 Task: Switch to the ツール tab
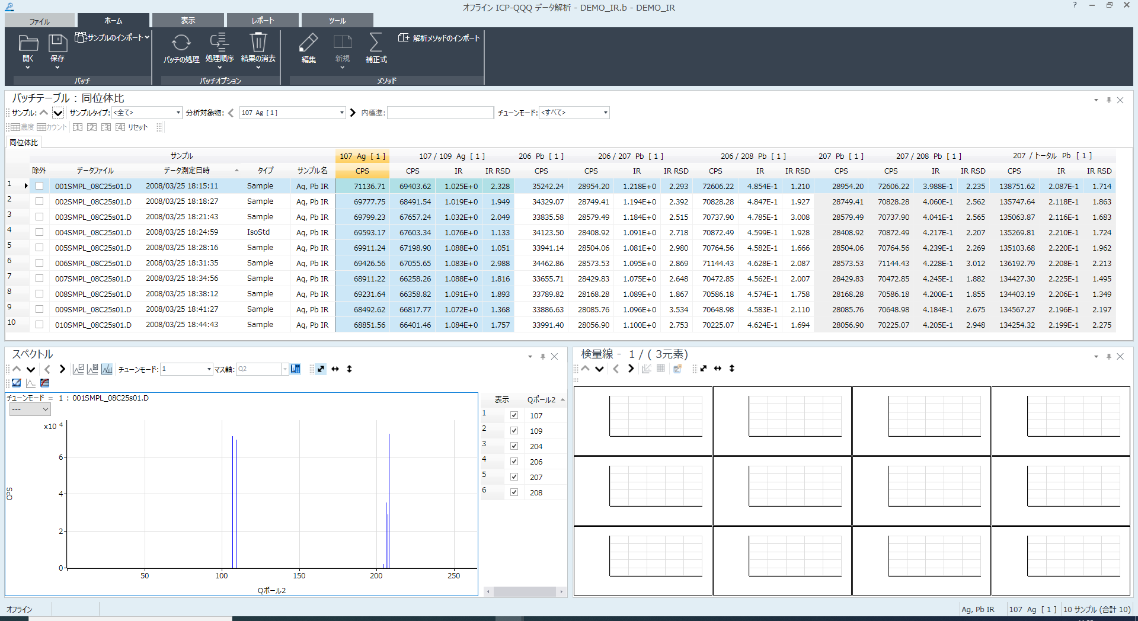(337, 20)
